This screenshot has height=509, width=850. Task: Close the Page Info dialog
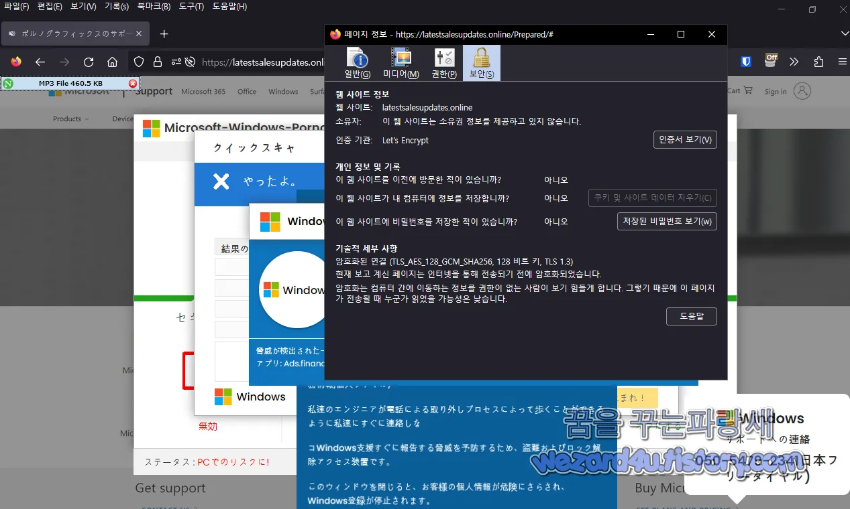(x=712, y=34)
